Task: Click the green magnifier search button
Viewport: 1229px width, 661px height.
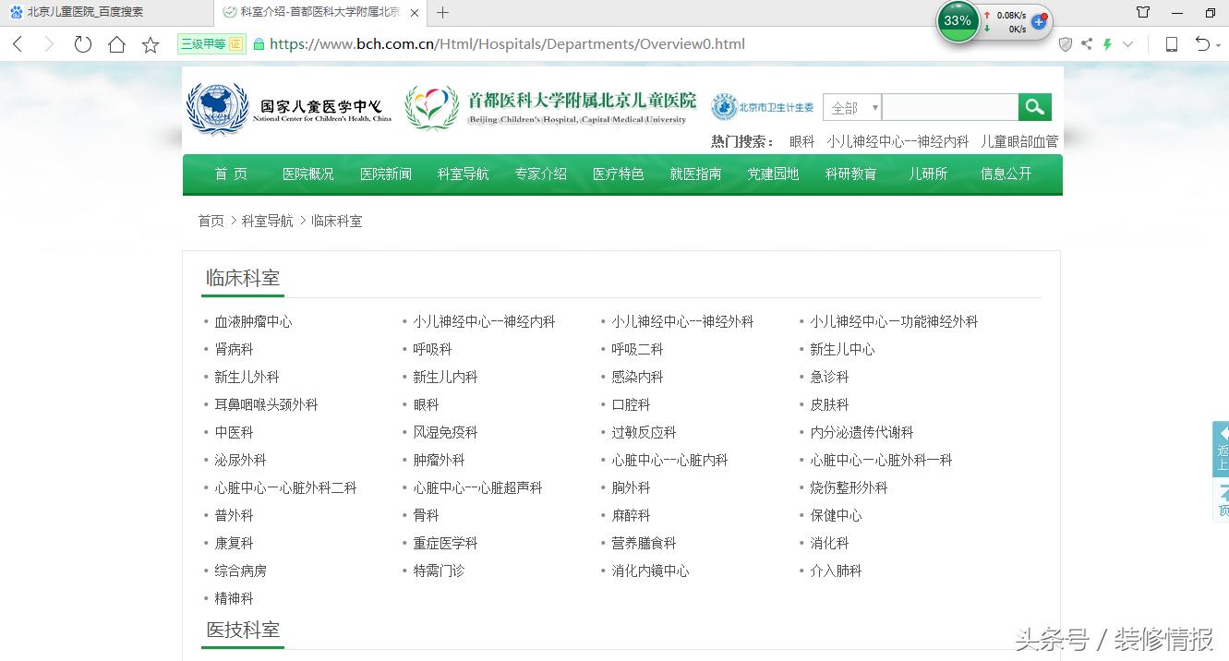Action: tap(1034, 106)
